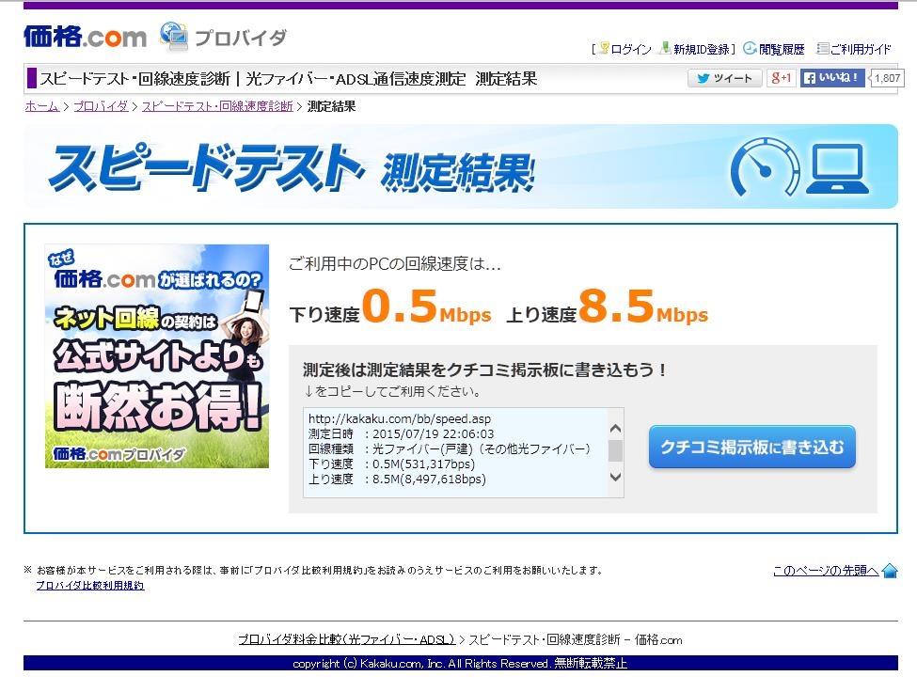This screenshot has width=917, height=692.
Task: Click the page-top house arrow icon
Action: coord(890,571)
